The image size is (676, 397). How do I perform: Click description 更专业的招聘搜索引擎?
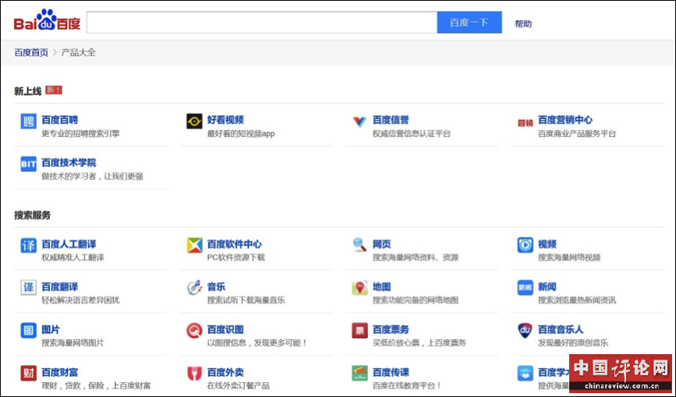click(80, 133)
